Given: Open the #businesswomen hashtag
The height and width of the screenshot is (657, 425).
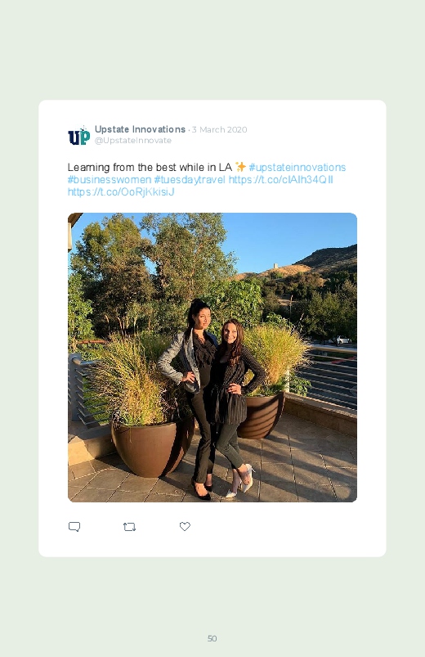Looking at the screenshot, I should [110, 180].
